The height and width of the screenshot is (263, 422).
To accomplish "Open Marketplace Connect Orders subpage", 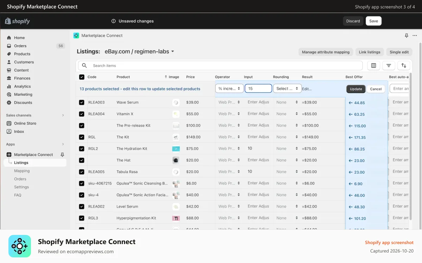I will click(x=20, y=179).
